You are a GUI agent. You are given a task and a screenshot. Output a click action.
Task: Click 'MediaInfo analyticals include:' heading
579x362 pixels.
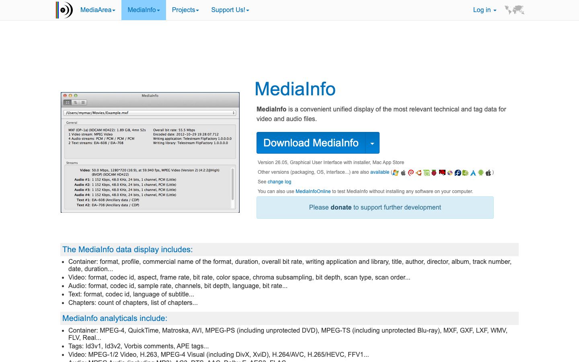[115, 318]
